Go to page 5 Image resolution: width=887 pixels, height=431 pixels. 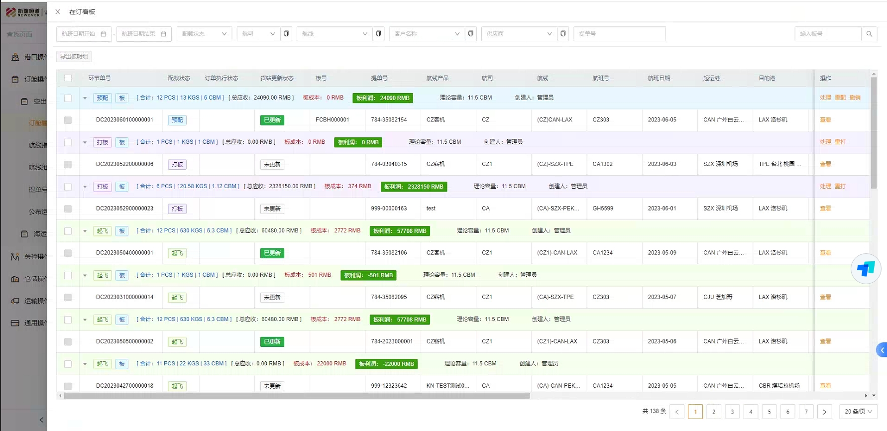[769, 412]
